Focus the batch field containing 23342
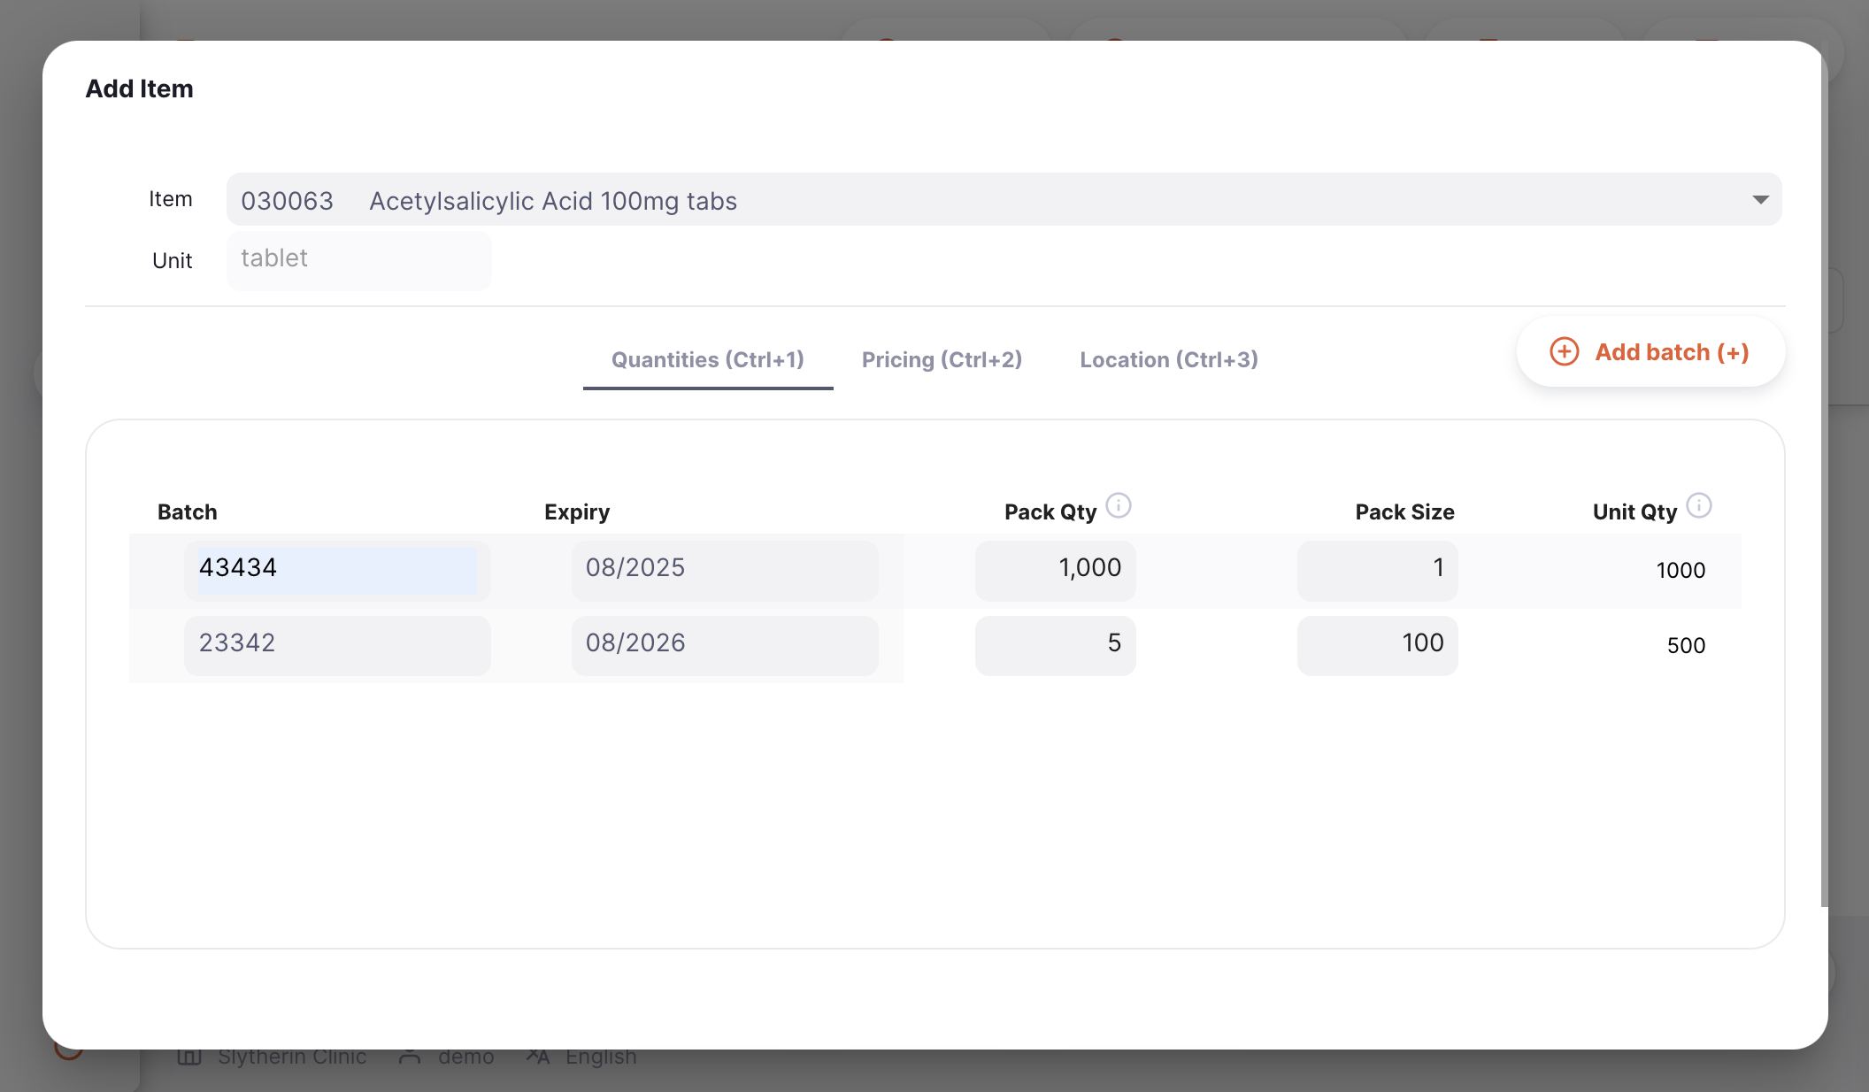 pos(337,646)
